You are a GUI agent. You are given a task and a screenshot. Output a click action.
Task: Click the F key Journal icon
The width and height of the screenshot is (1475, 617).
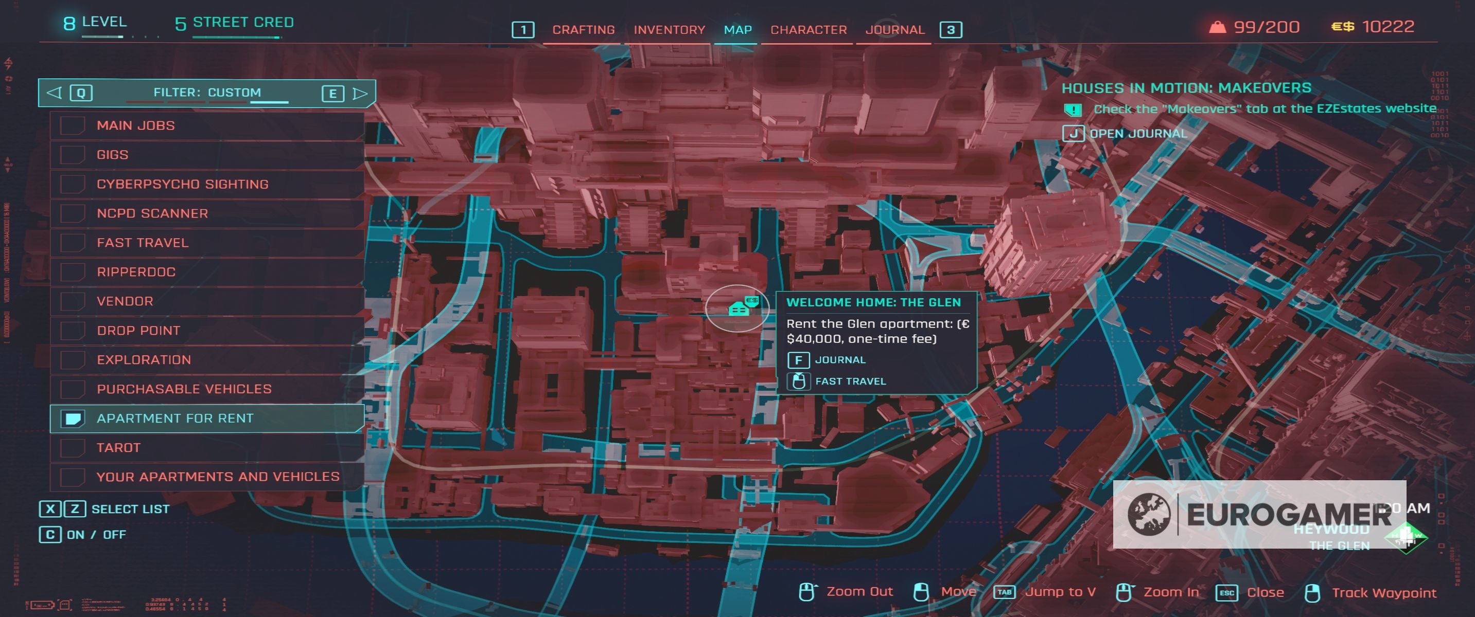(x=798, y=360)
